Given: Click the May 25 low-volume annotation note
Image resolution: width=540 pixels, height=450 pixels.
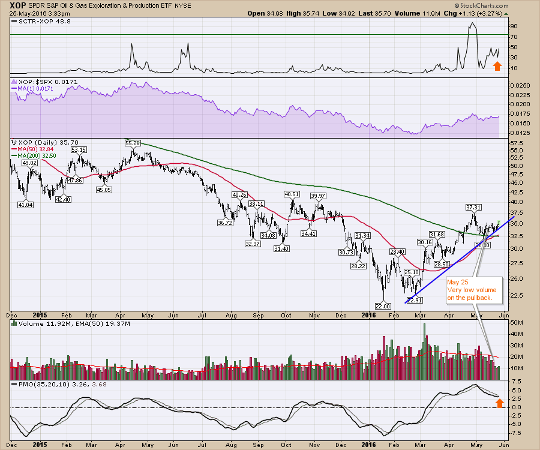Looking at the screenshot, I should coord(474,290).
